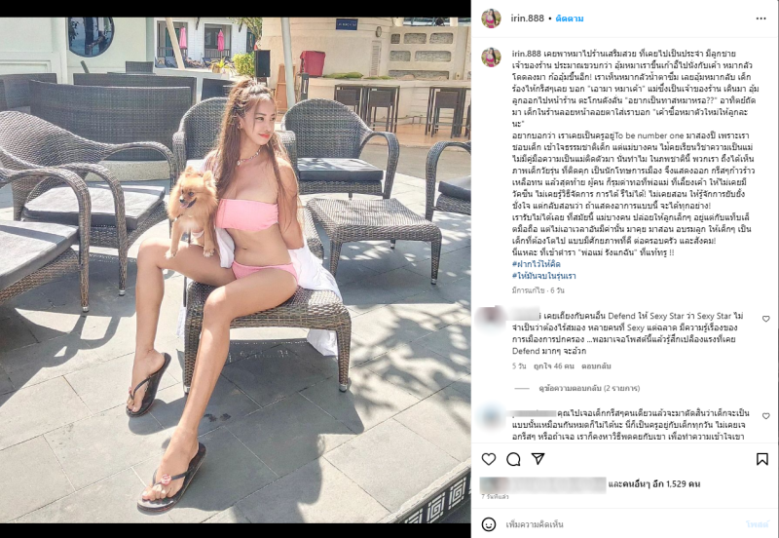This screenshot has width=779, height=538.
Task: Like the first comment with small heart
Action: coord(765,319)
